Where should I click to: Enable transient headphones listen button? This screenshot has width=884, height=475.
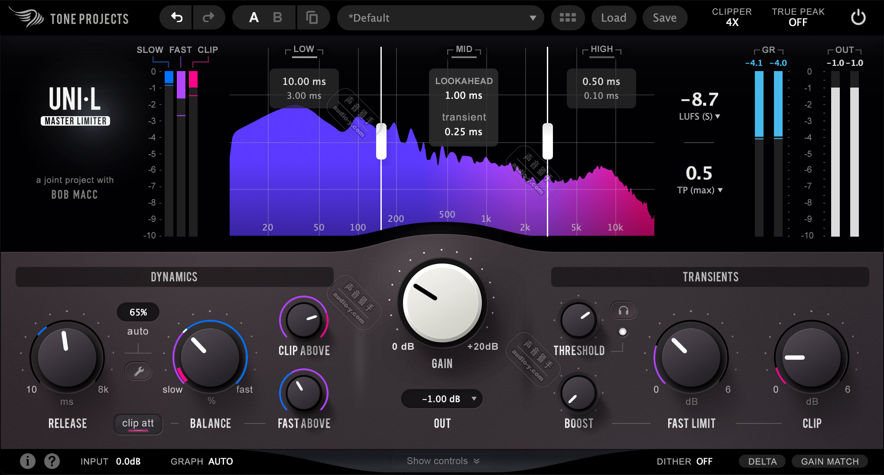point(624,311)
